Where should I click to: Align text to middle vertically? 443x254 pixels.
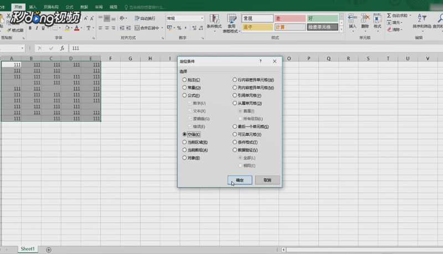(107, 19)
